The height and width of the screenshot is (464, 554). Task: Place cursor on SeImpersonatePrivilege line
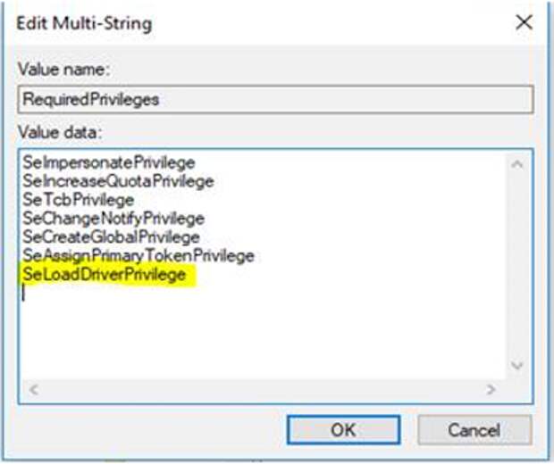(109, 162)
